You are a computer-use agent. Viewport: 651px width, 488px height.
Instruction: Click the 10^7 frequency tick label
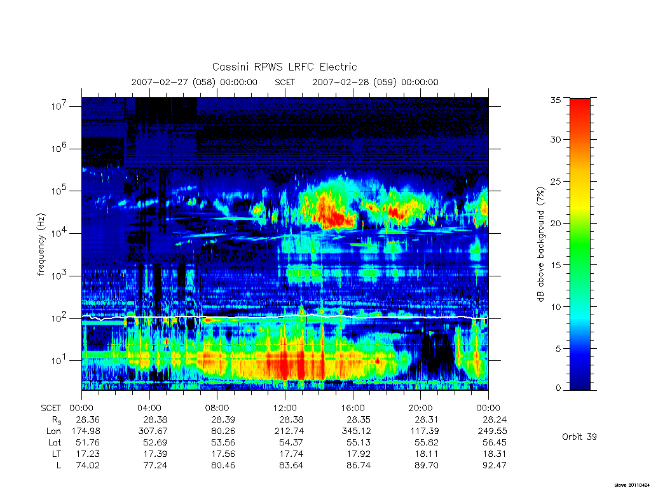[60, 106]
